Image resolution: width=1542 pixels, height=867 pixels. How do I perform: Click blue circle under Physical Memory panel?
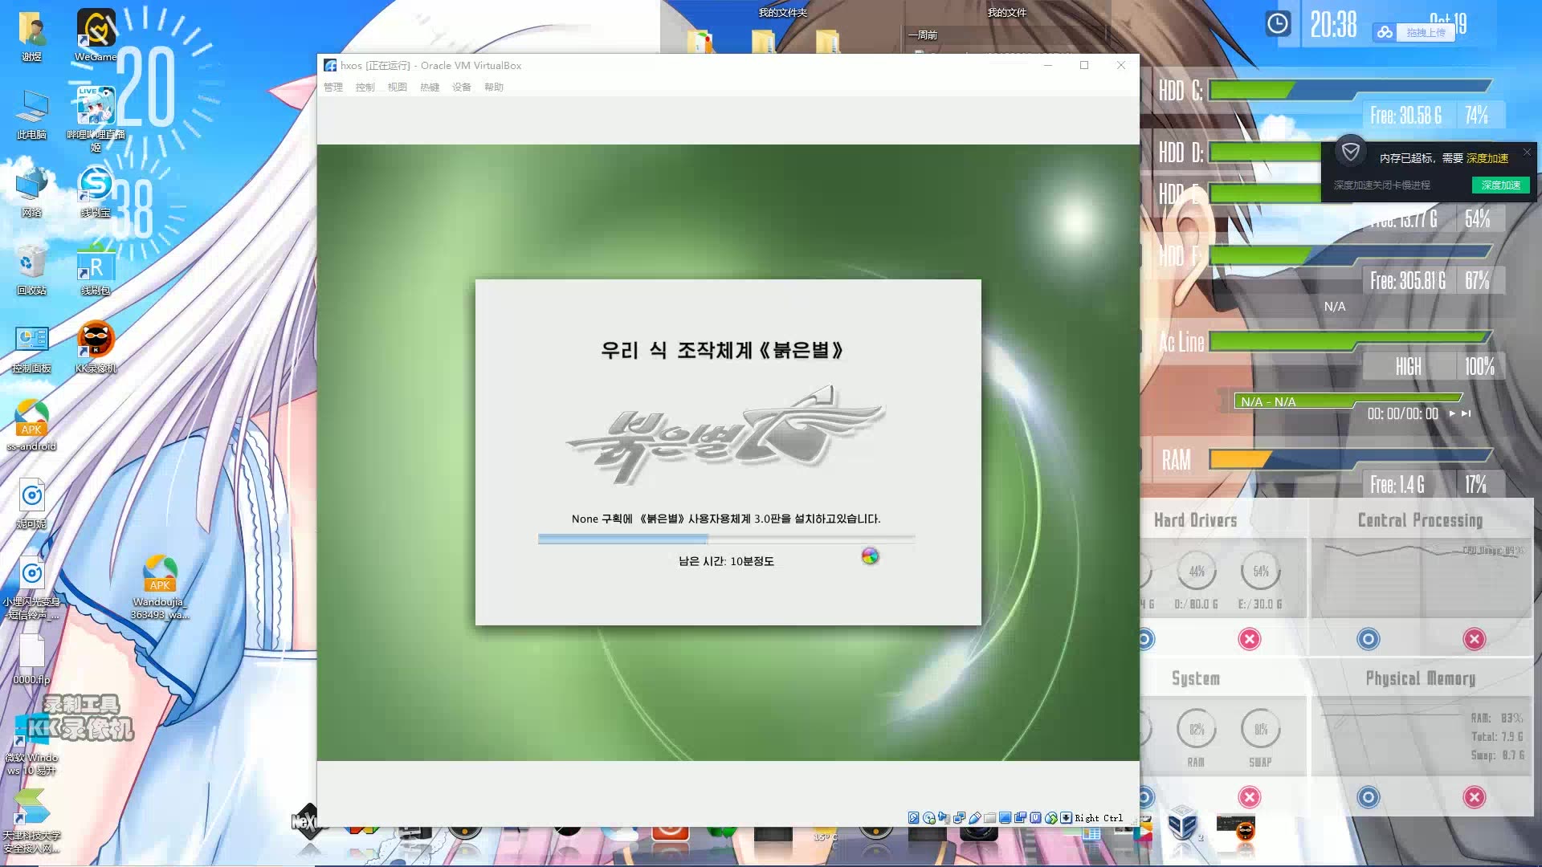point(1368,797)
